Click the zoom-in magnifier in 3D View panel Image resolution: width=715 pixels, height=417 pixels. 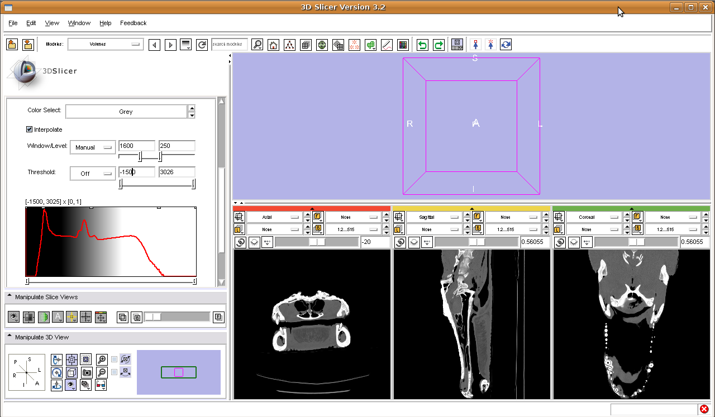(x=102, y=360)
